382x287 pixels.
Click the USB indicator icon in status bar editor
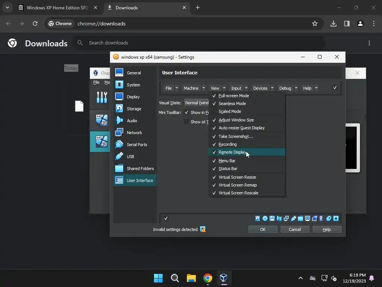click(293, 218)
